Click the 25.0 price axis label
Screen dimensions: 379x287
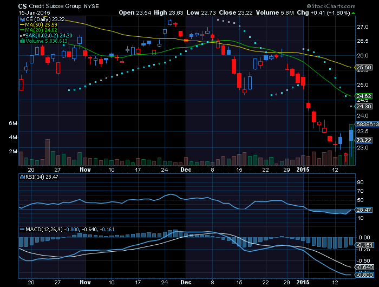tap(363, 85)
